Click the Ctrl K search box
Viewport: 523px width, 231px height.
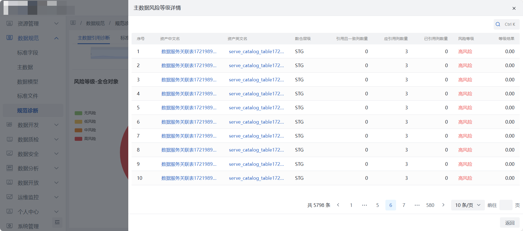tap(507, 24)
